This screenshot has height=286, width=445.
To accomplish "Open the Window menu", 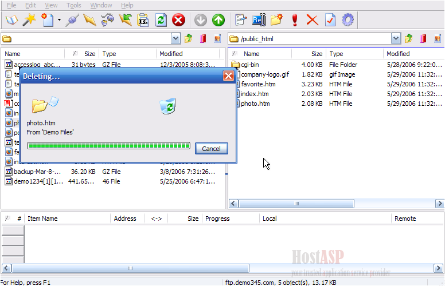I will [101, 5].
